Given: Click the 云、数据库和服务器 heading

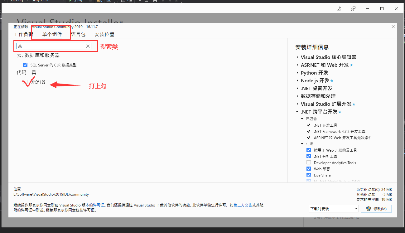Looking at the screenshot, I should pyautogui.click(x=38, y=55).
